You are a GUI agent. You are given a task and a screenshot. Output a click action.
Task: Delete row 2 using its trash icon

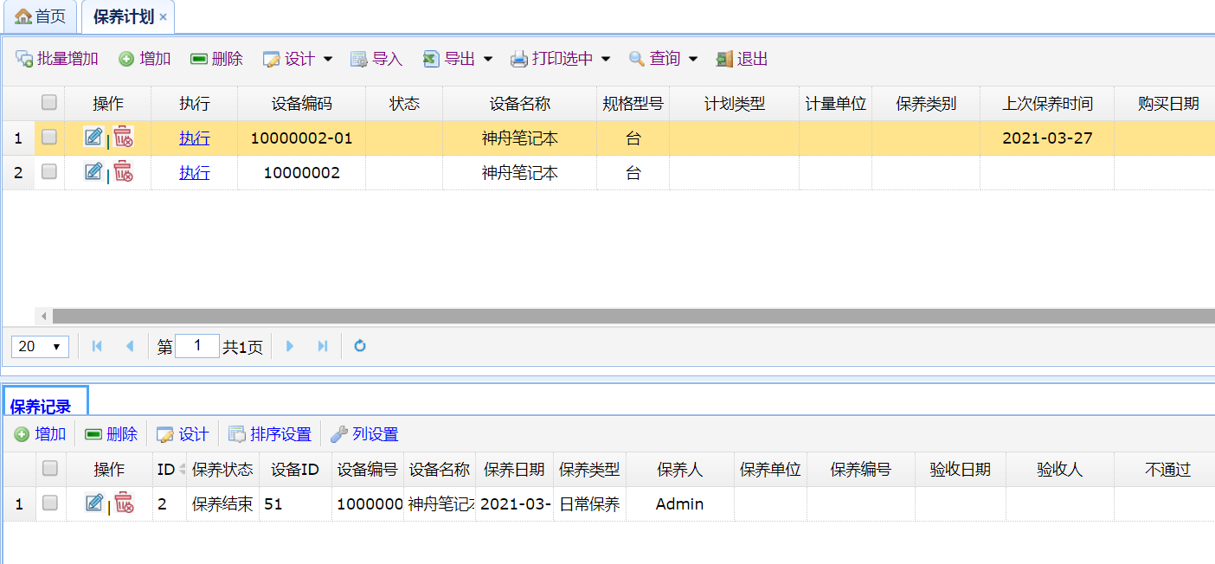pos(124,172)
